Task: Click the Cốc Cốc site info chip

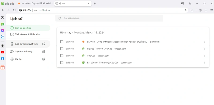Action: (25, 10)
